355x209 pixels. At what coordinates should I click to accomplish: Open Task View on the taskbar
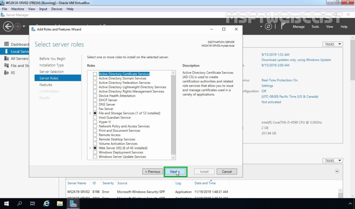pyautogui.click(x=33, y=203)
